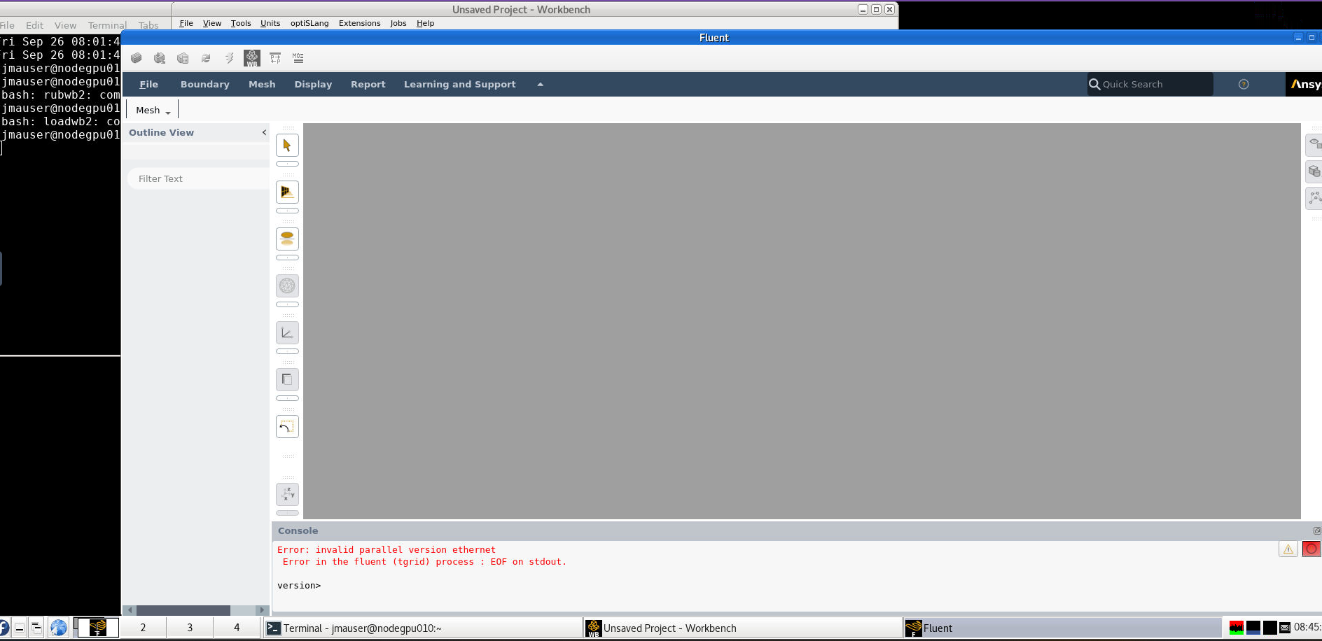Click the network activity monitor tray icon
Viewport: 1322px width, 641px height.
point(1237,628)
